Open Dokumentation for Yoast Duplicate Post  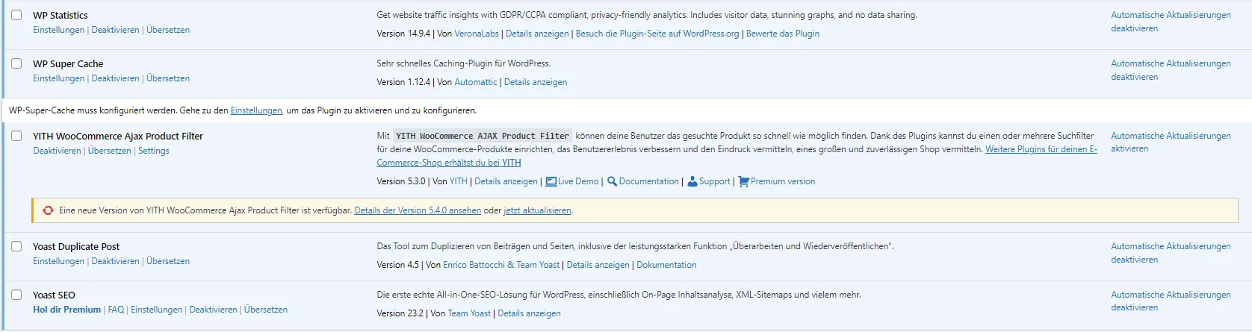tap(666, 265)
